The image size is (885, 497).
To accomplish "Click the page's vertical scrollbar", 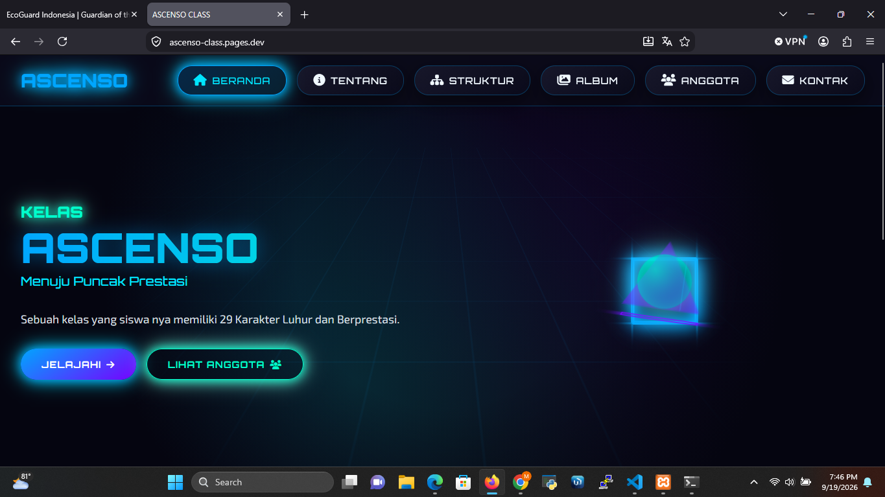I will coord(882,150).
